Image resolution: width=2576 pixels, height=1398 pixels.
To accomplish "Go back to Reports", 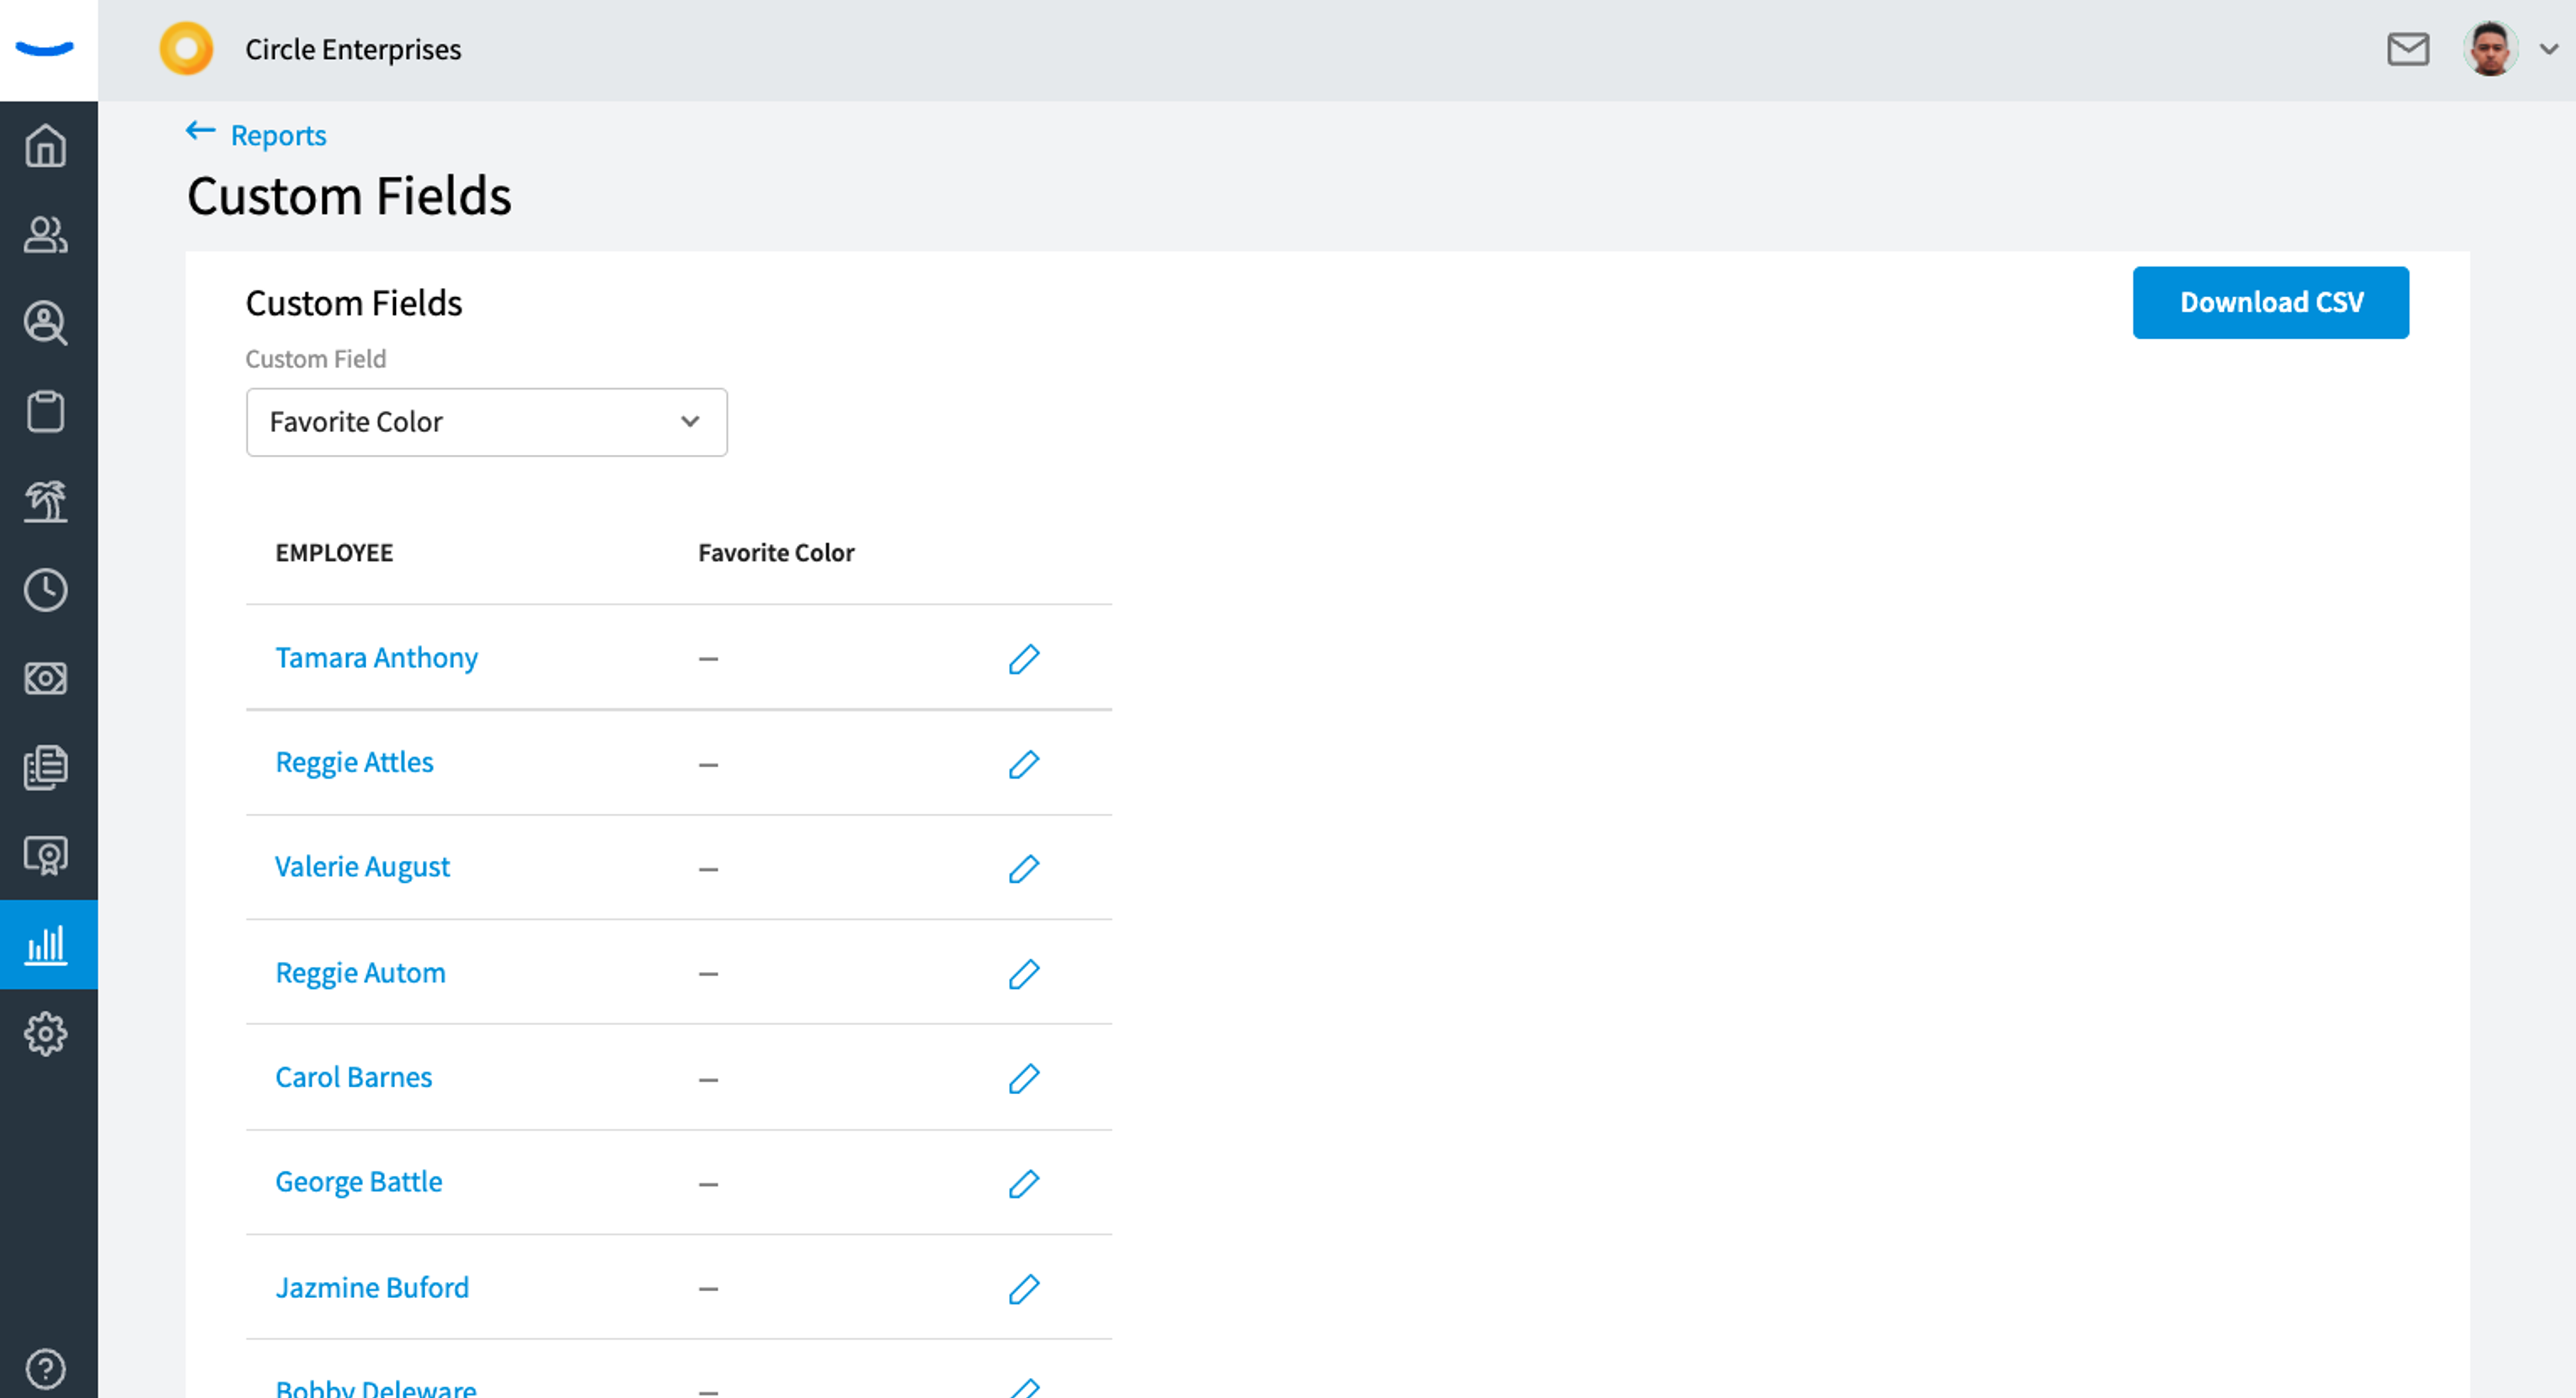I will pyautogui.click(x=256, y=134).
